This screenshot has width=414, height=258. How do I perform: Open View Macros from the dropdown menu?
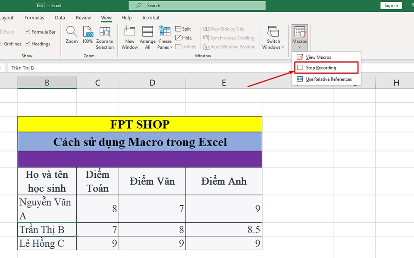tap(326, 57)
